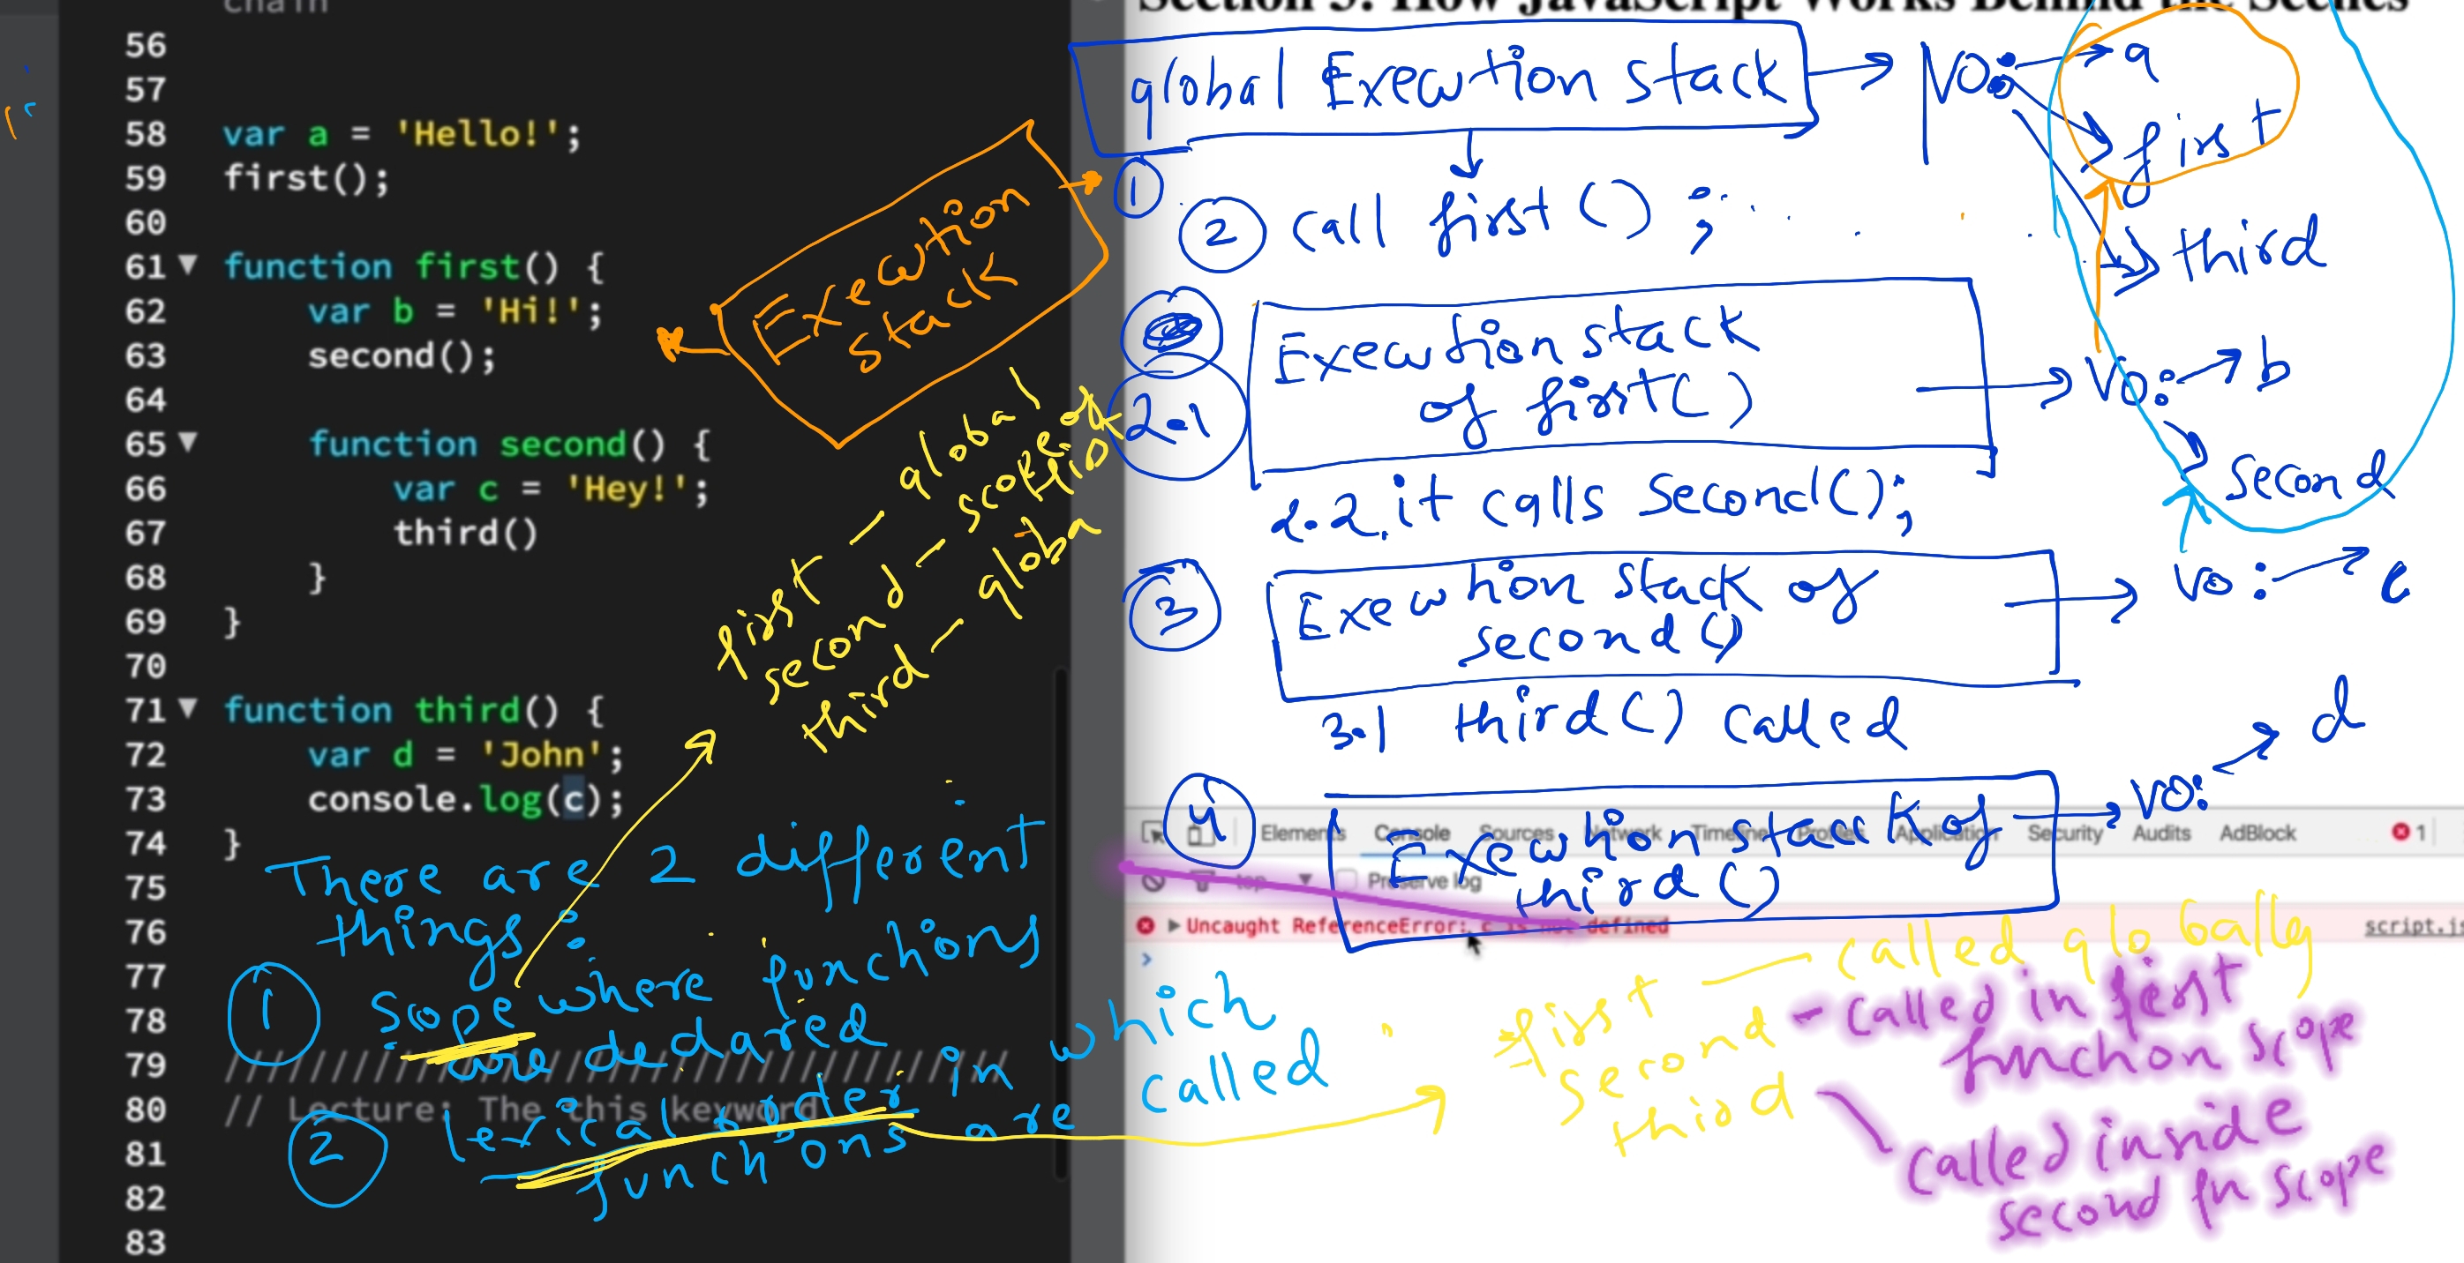2464x1263 pixels.
Task: Collapse the function second fold arrow on line 65
Action: [187, 443]
